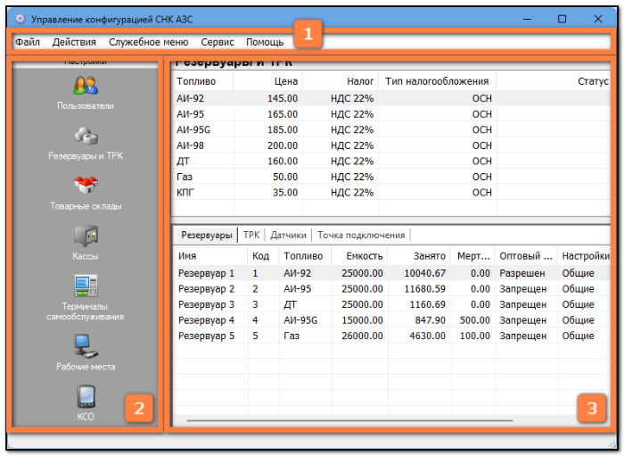
Task: Select the АИ-95 fuel row priced 165.00
Action: [391, 114]
